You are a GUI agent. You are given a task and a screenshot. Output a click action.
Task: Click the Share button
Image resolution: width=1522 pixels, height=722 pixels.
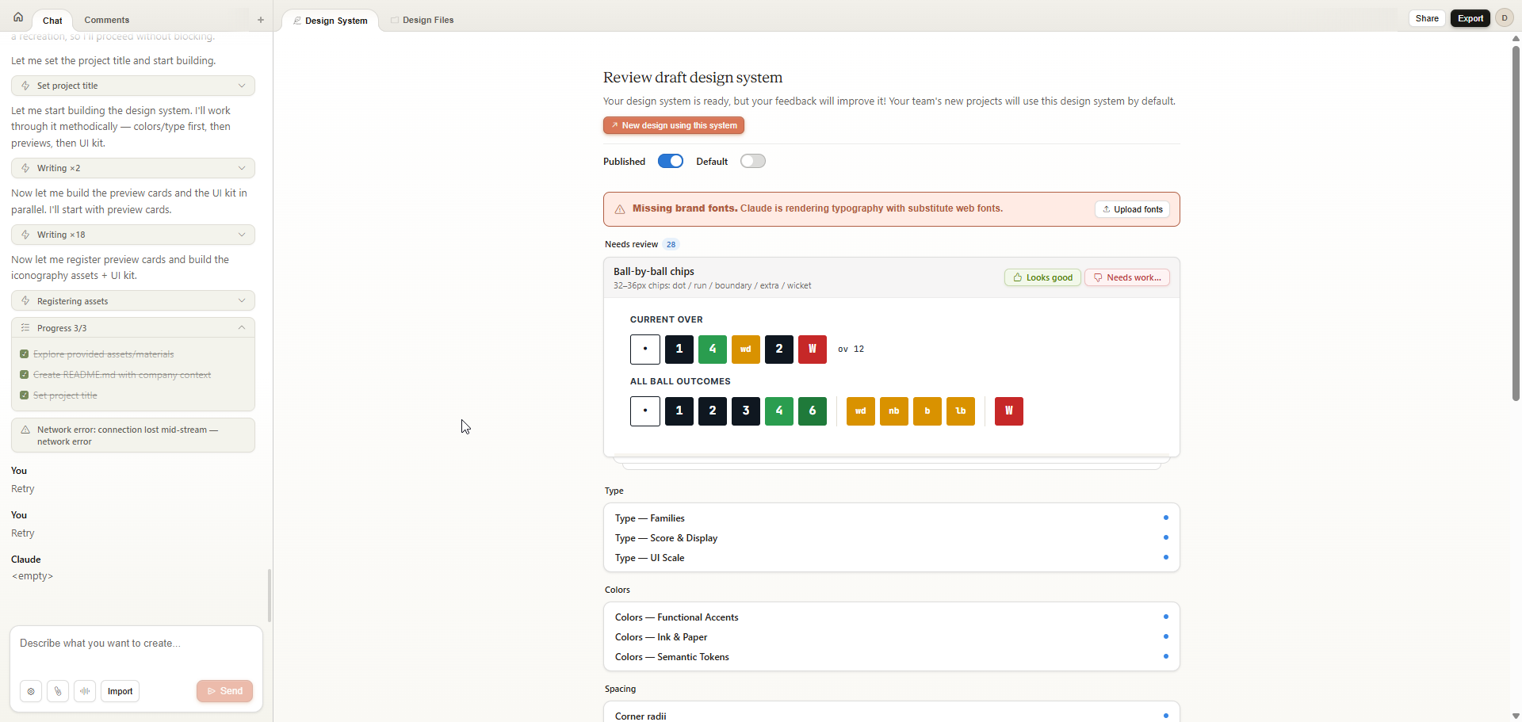click(x=1427, y=18)
